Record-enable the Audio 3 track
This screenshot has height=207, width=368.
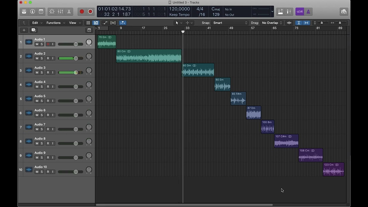click(x=48, y=72)
